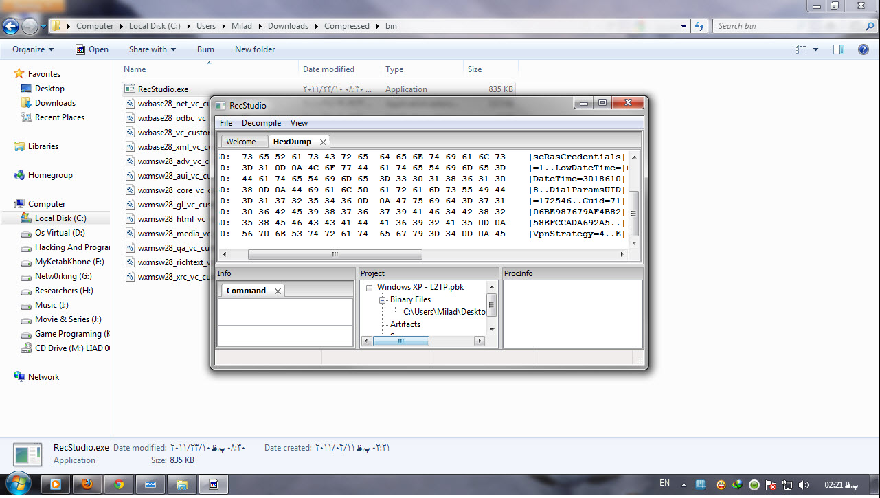Open Network in the navigation pane

point(43,377)
